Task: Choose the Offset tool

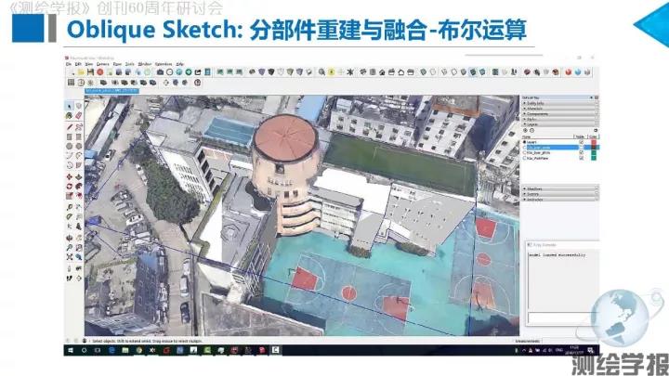Action: (79, 196)
